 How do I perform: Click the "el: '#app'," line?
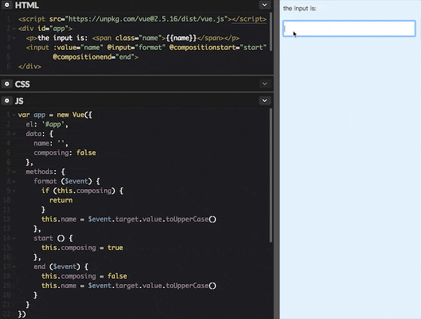coord(47,124)
